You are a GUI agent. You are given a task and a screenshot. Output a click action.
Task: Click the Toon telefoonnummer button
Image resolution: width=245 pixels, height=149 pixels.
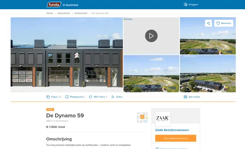(176, 138)
